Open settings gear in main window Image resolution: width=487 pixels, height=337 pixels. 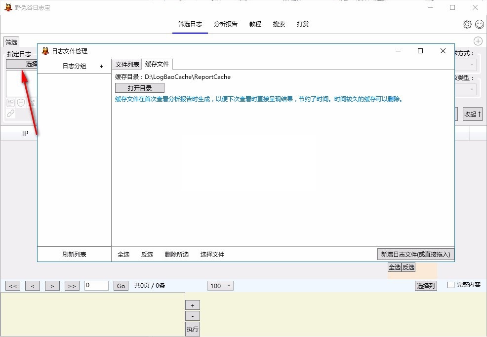click(x=467, y=24)
